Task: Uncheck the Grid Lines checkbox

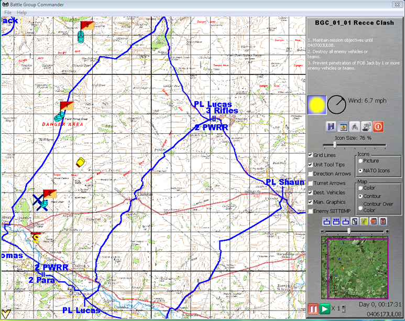Action: (x=311, y=155)
